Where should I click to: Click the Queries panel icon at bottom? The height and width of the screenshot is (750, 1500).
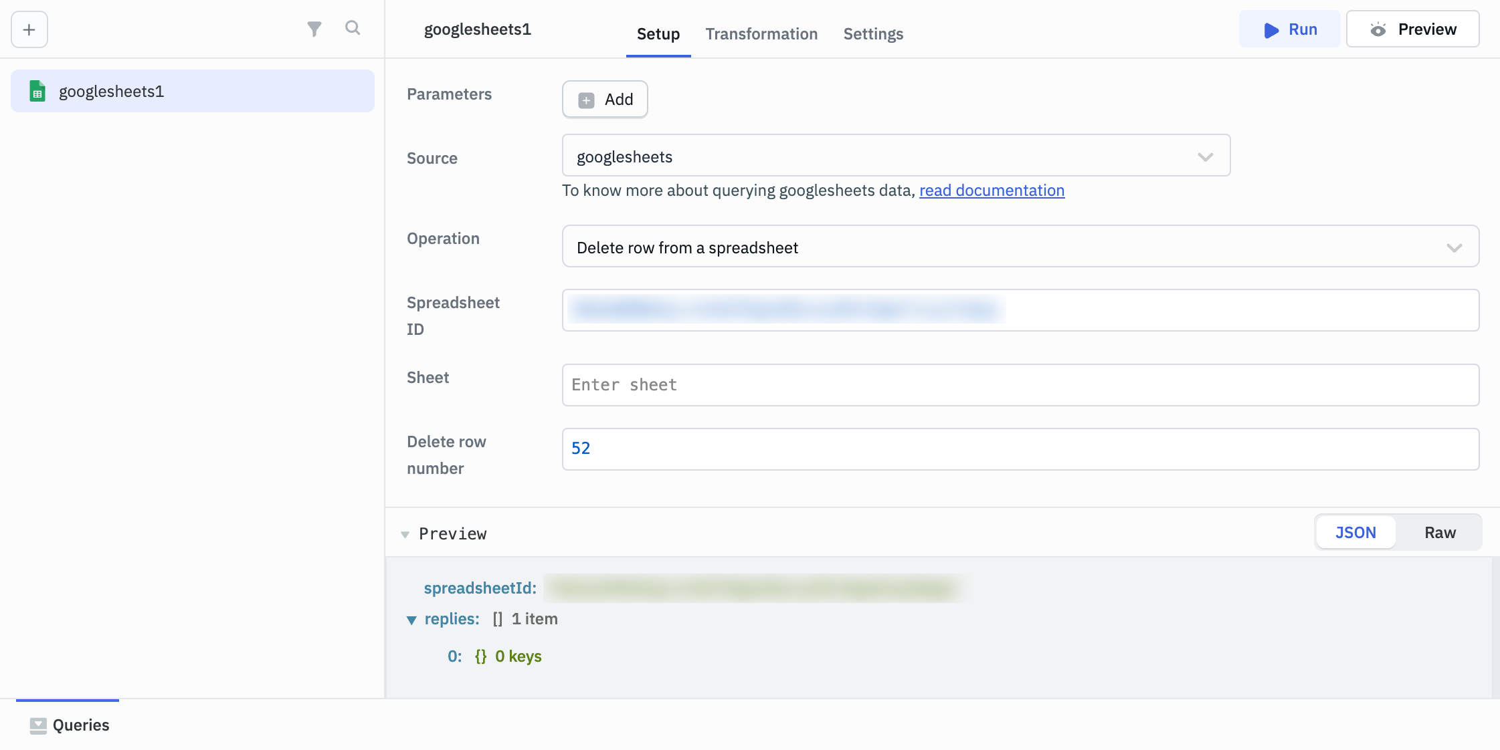point(38,725)
